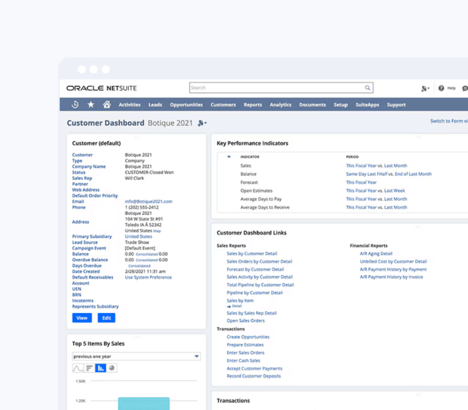Collapse the KPI indicator triangle

(x=229, y=157)
